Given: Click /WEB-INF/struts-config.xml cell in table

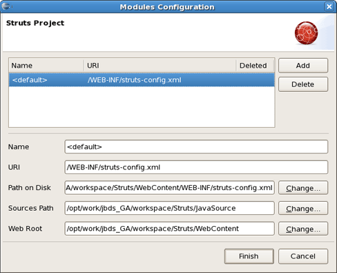Looking at the screenshot, I should [x=134, y=80].
